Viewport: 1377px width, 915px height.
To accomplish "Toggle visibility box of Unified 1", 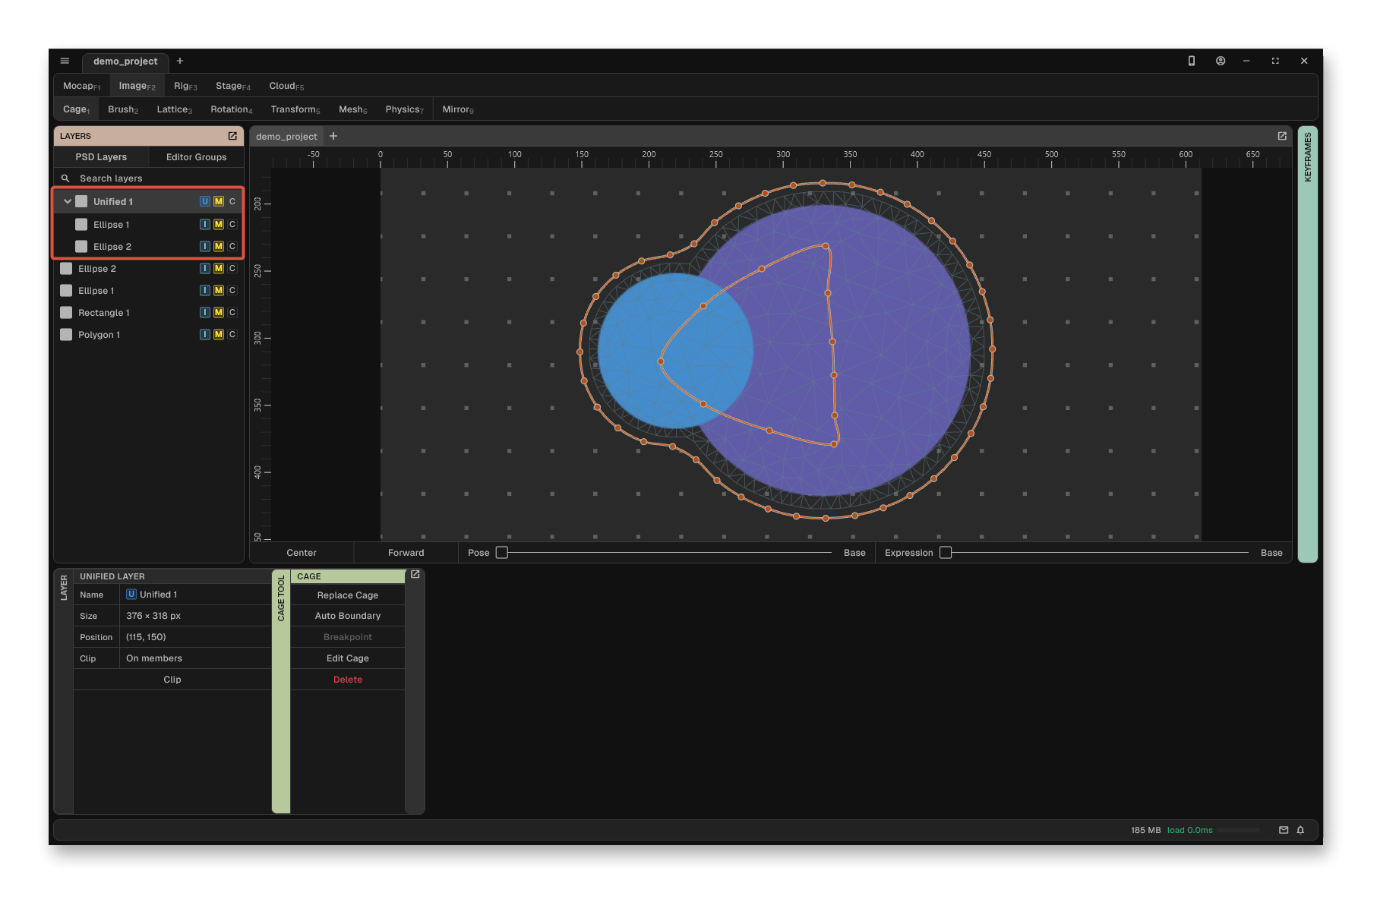I will pyautogui.click(x=81, y=201).
